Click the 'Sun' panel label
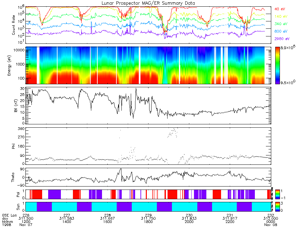The height and width of the screenshot is (234, 301). tap(18, 207)
